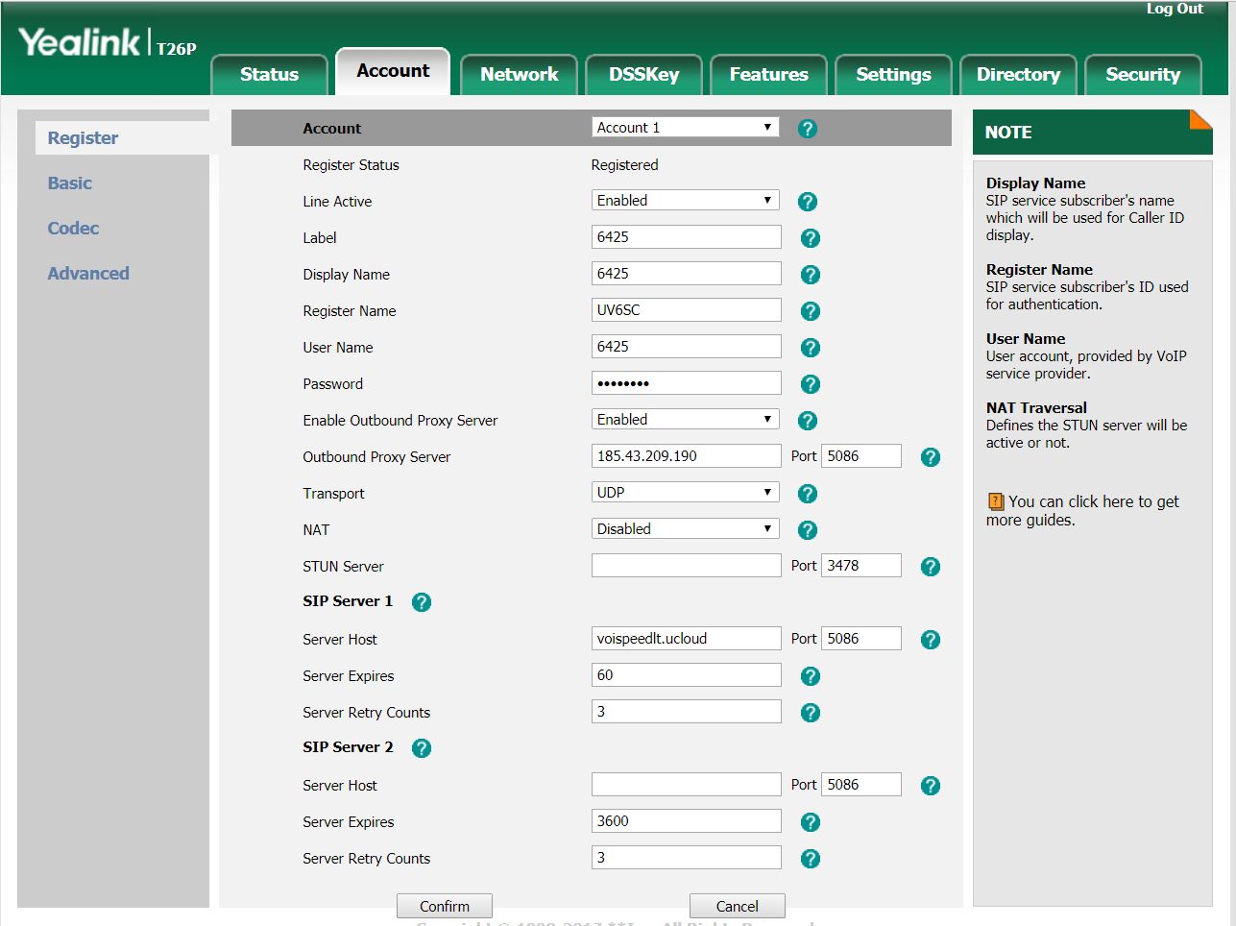
Task: Click the empty STUN Server input field
Action: coord(686,565)
